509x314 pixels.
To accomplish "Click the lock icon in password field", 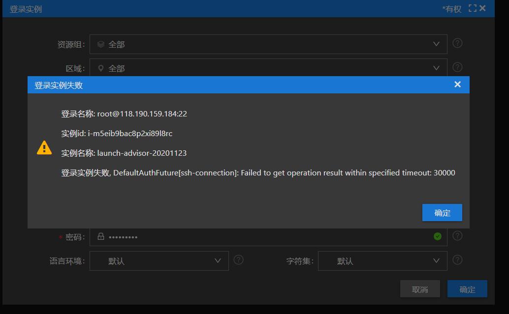I will coord(101,236).
